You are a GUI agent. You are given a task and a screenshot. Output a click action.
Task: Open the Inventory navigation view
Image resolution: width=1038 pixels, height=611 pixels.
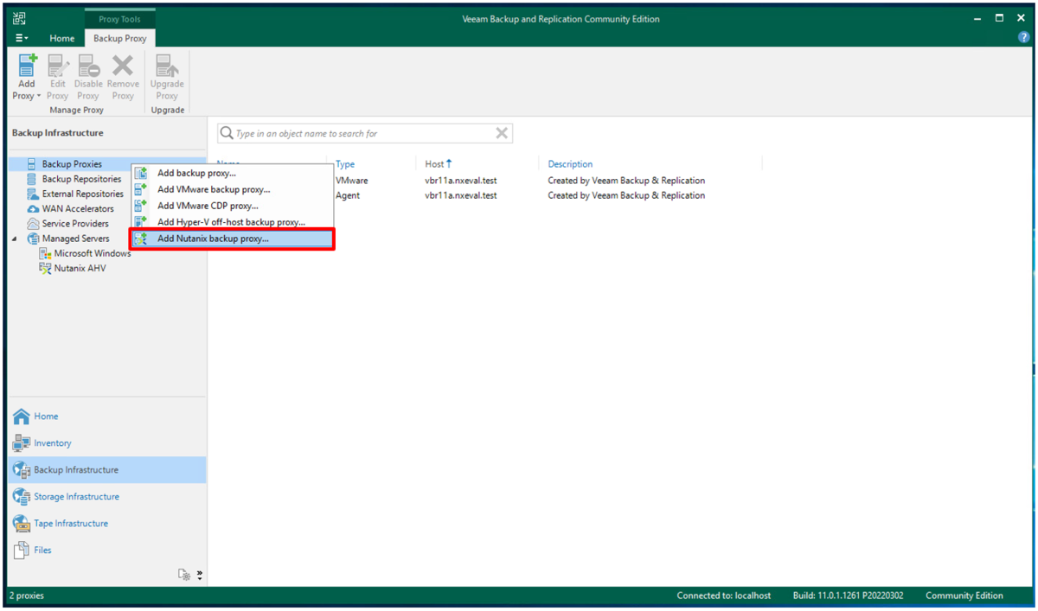point(107,443)
